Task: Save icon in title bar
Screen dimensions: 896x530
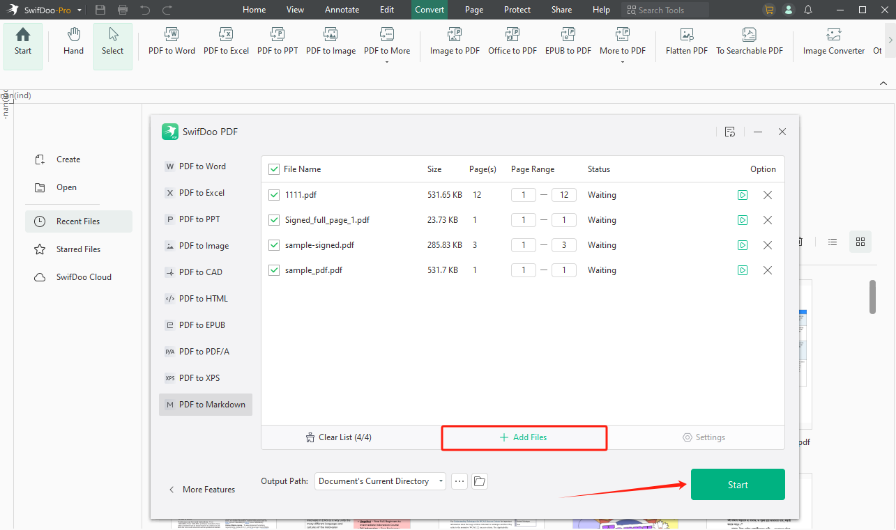Action: click(x=100, y=10)
